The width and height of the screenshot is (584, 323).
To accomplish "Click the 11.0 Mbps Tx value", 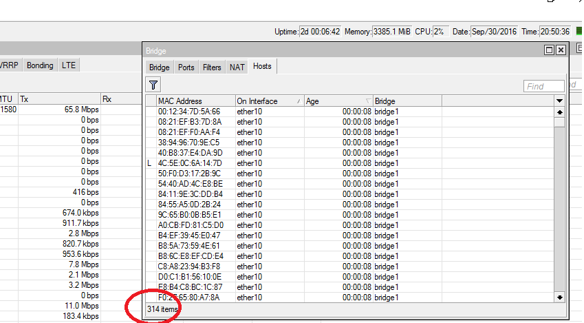I will [82, 306].
